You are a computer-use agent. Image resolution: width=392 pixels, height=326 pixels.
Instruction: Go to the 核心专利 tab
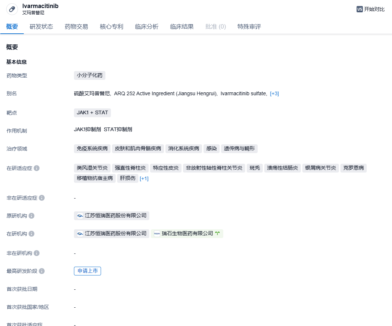click(112, 27)
